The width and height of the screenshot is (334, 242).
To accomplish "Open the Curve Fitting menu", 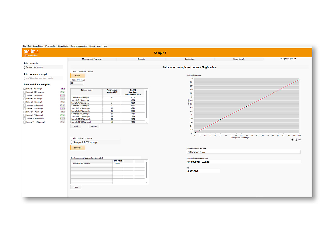I will 38,46.
